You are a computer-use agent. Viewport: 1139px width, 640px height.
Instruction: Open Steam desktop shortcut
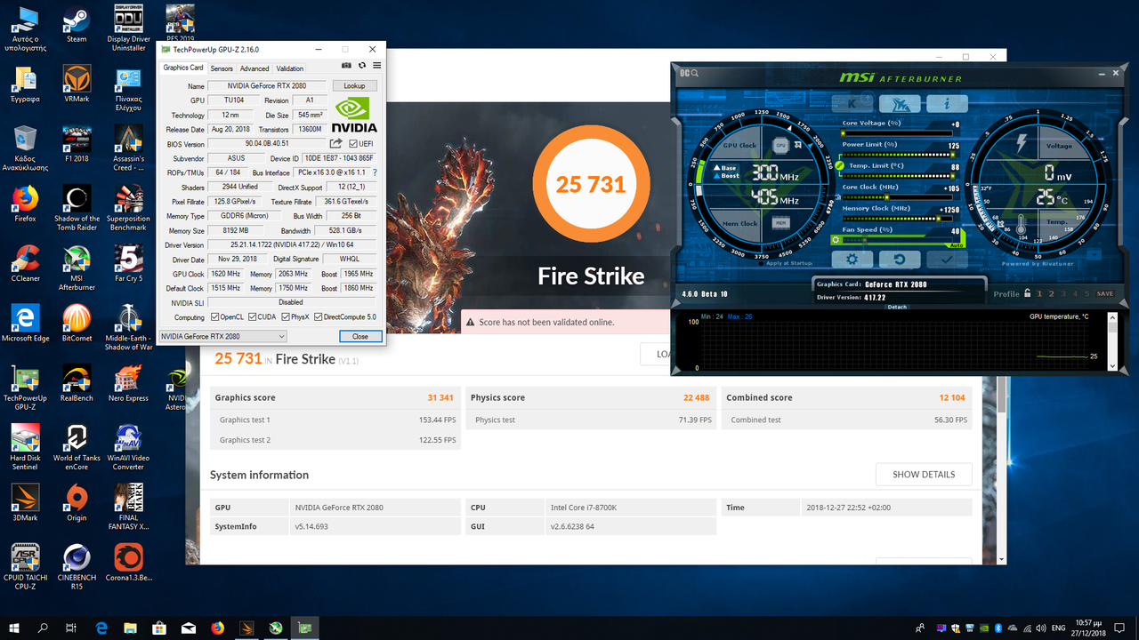tap(77, 25)
